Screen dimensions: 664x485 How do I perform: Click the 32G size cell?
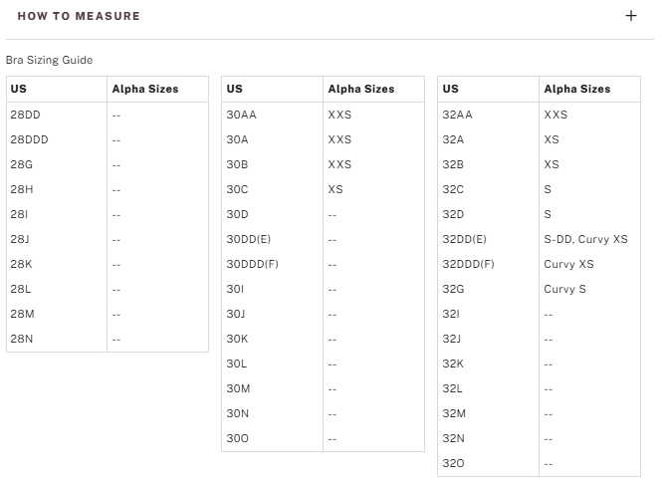click(x=453, y=289)
